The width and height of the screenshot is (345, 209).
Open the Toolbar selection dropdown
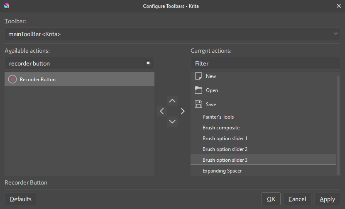tap(172, 34)
